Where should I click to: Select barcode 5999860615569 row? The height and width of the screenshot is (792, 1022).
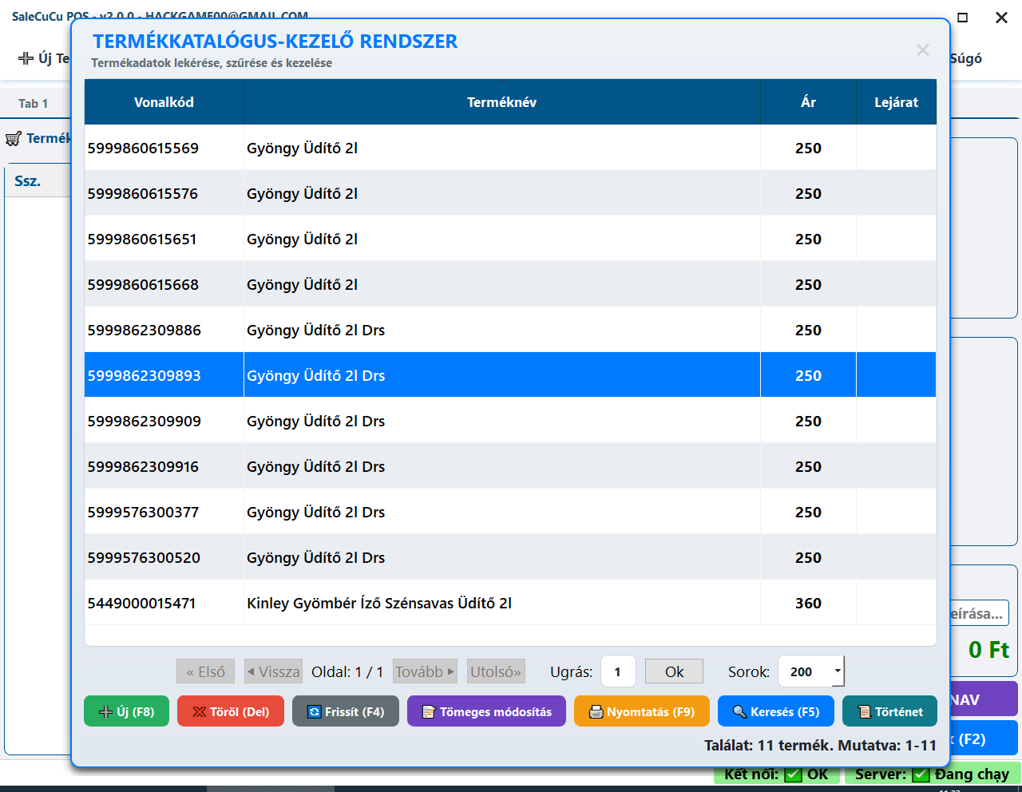point(510,148)
